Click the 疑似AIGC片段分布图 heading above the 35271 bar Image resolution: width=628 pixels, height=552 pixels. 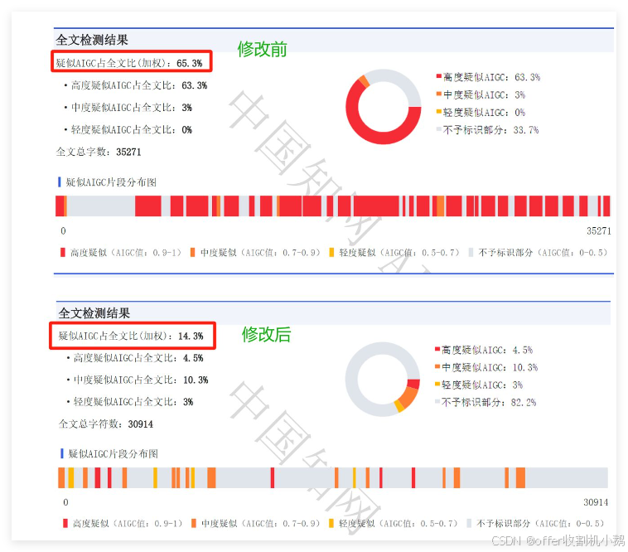coord(111,182)
